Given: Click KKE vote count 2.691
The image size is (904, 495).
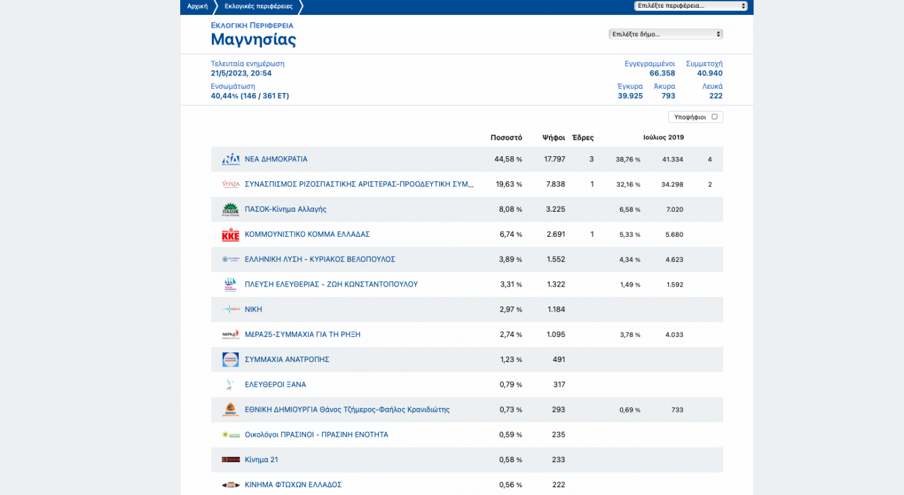Looking at the screenshot, I should coord(555,234).
